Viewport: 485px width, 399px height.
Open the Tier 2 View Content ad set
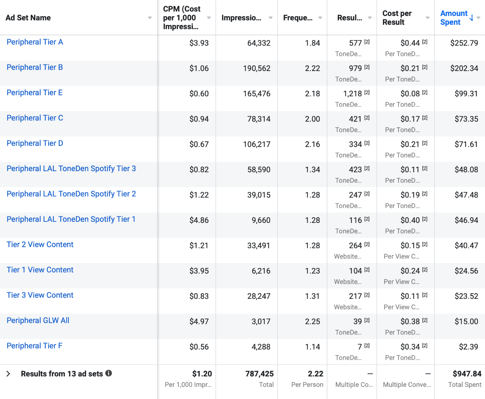[x=40, y=245]
